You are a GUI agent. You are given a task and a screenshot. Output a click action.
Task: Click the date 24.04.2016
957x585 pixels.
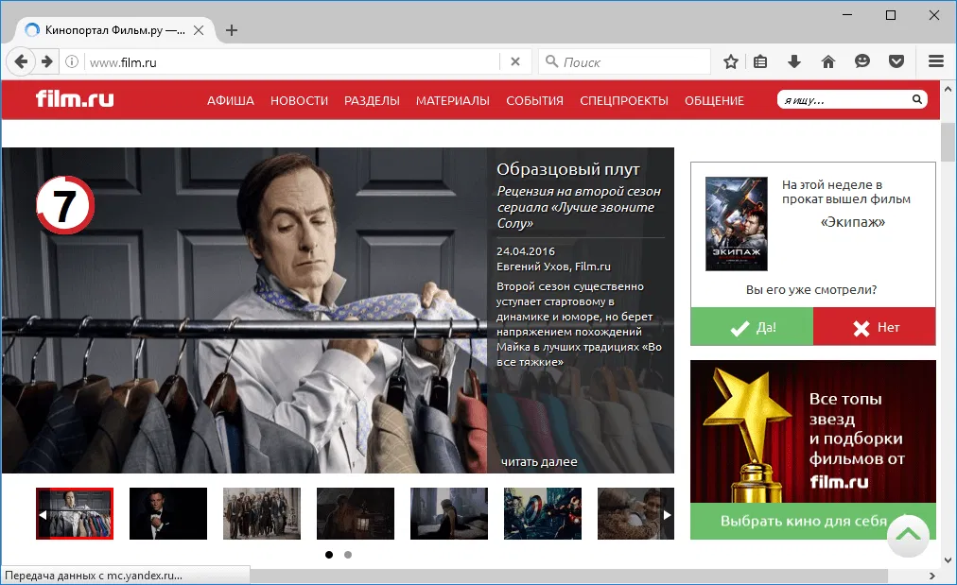point(526,251)
